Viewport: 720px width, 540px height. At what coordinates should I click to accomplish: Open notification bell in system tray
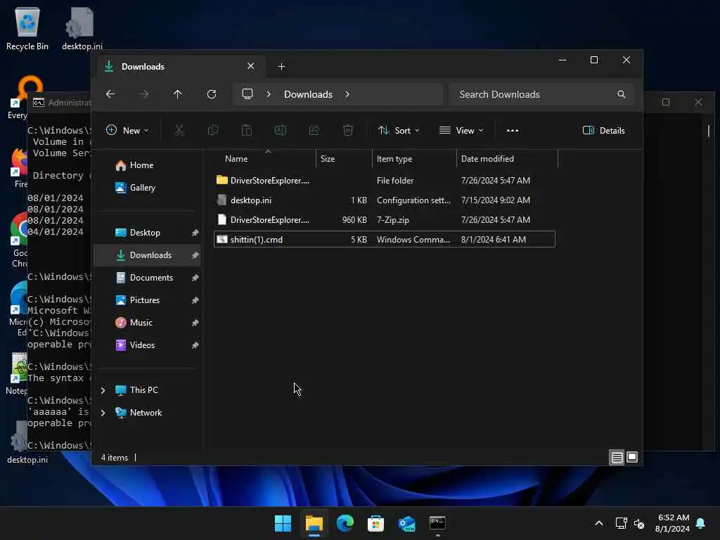[x=701, y=523]
